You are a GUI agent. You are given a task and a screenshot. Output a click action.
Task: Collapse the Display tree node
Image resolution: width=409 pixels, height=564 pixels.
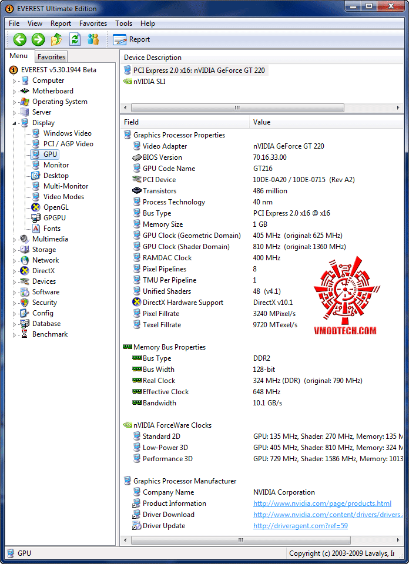tap(14, 123)
